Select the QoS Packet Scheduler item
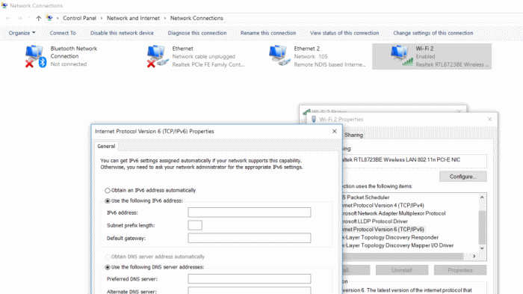523x294 pixels. 366,197
